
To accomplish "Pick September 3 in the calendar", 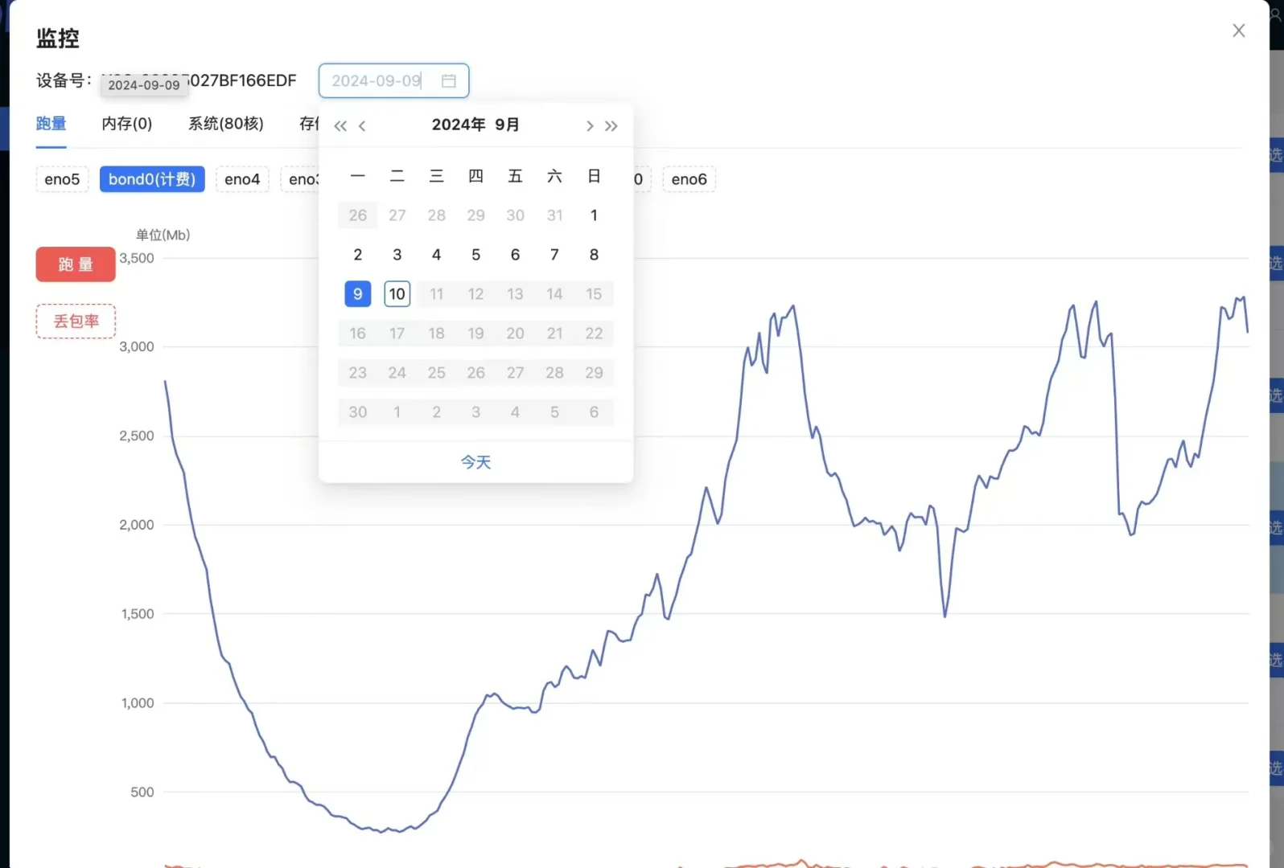I will (x=397, y=255).
